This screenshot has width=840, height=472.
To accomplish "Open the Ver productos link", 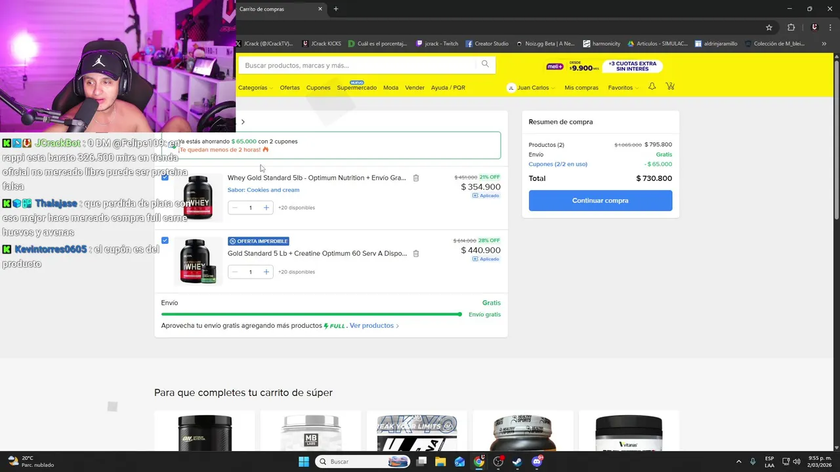I will [374, 326].
